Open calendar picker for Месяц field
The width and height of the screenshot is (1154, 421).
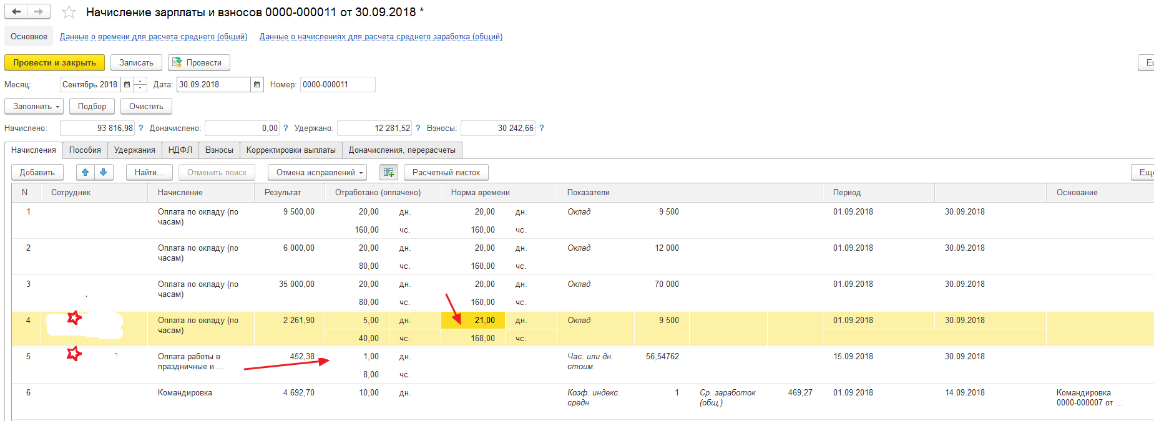(127, 85)
